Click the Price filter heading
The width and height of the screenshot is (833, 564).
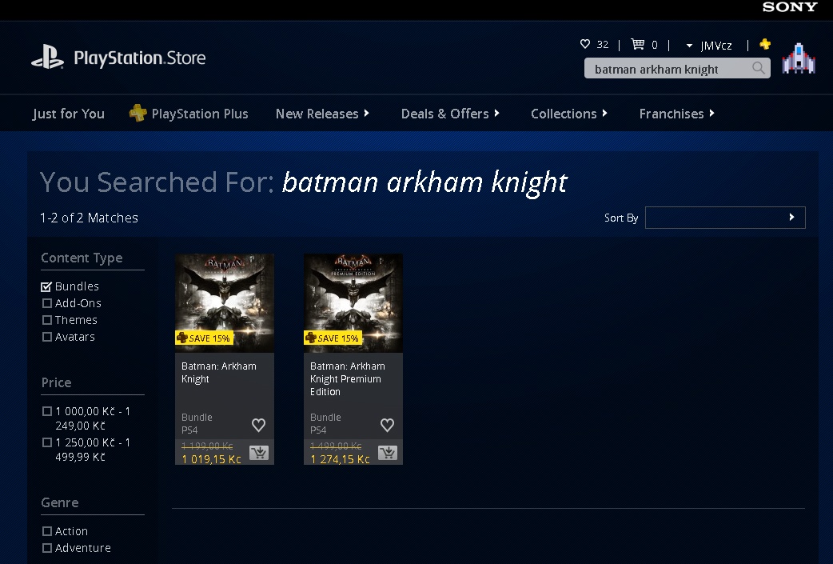(56, 382)
